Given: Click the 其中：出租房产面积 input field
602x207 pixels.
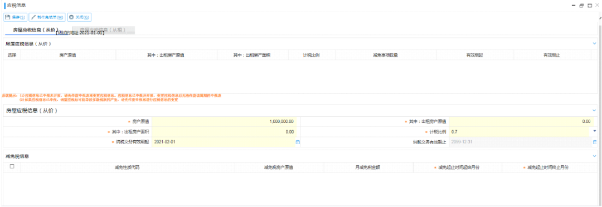Looking at the screenshot, I should click(x=224, y=131).
